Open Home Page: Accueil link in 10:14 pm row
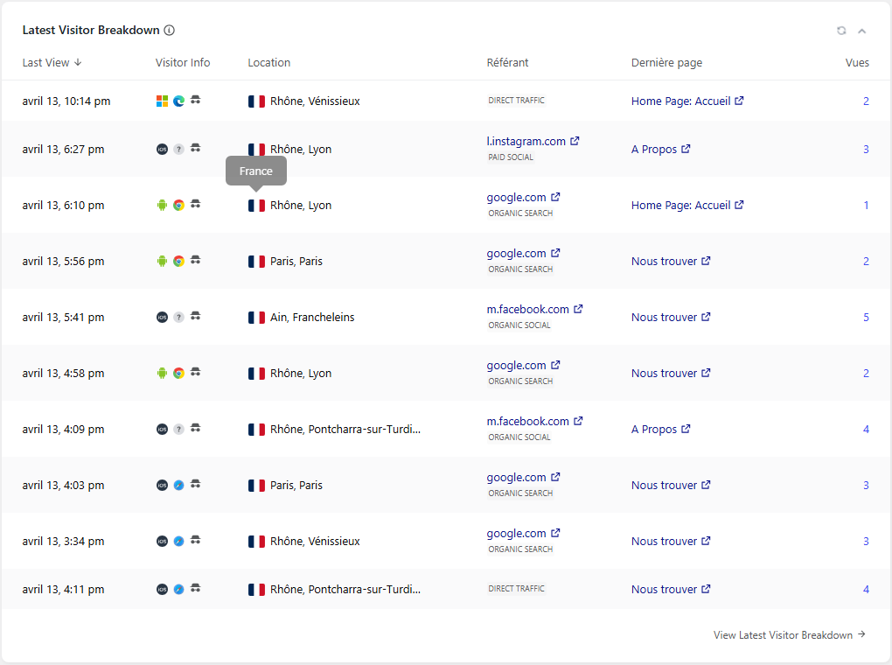 coord(680,101)
